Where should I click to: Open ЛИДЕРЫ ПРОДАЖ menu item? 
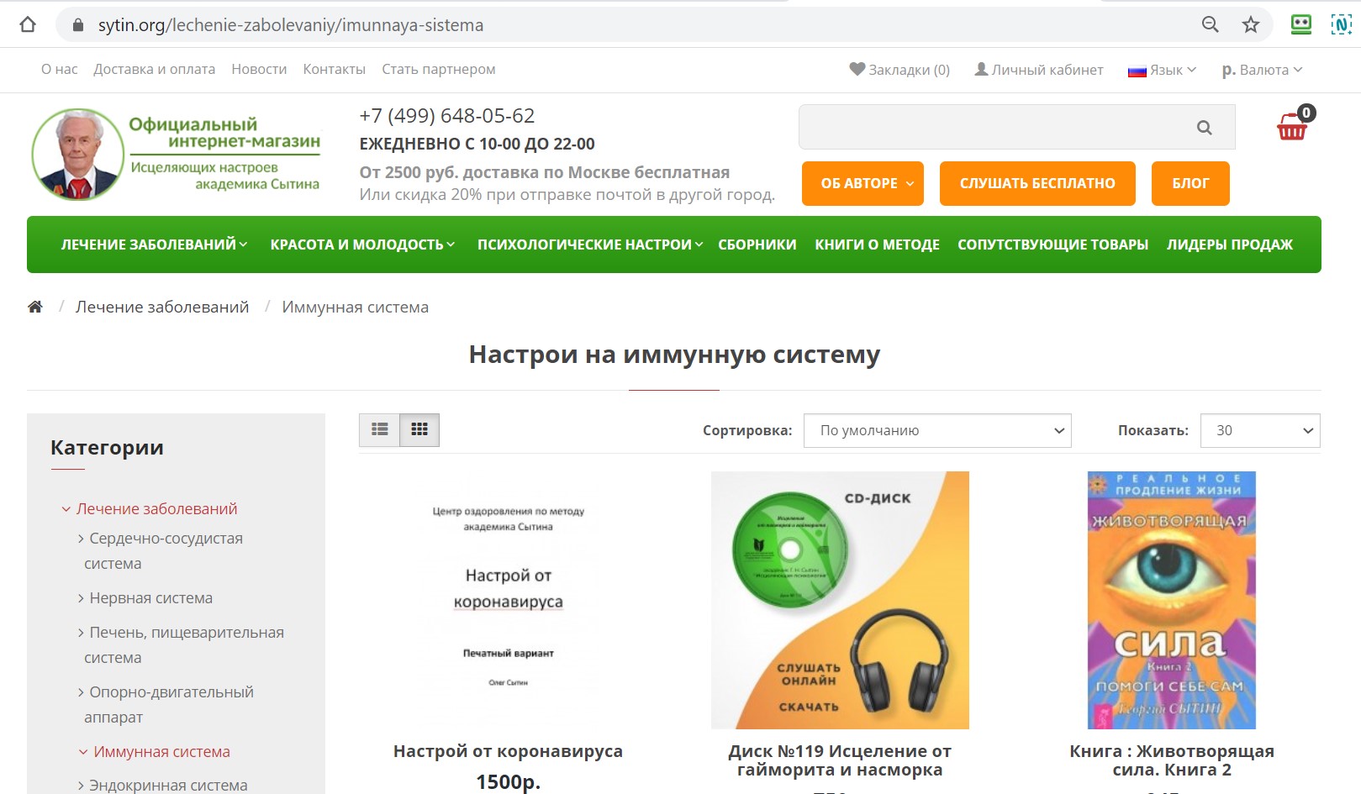1229,245
